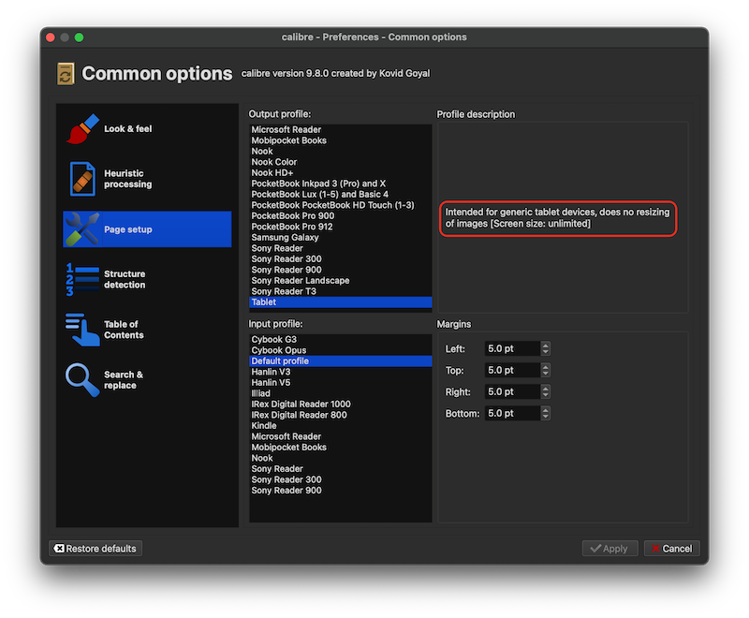Click the Search & replace magnifier icon
Viewport: 749px width, 618px height.
[82, 380]
